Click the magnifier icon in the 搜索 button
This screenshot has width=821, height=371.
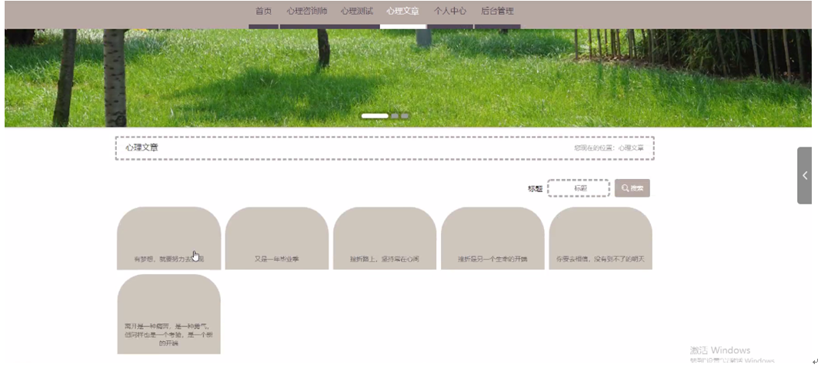625,189
